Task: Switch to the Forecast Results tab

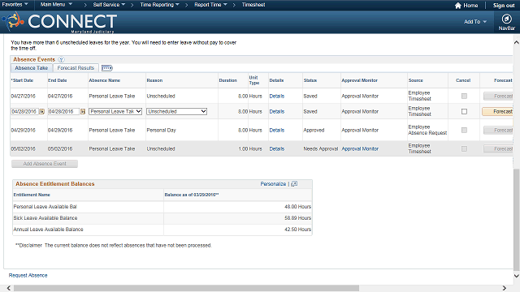Action: click(76, 68)
